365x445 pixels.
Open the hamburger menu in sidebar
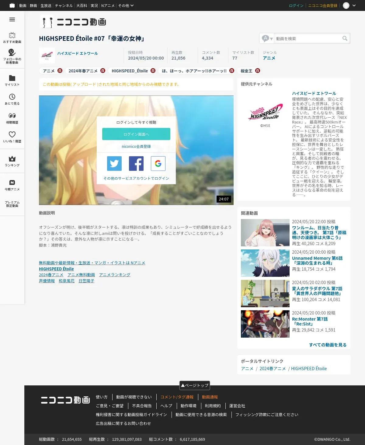tap(12, 19)
